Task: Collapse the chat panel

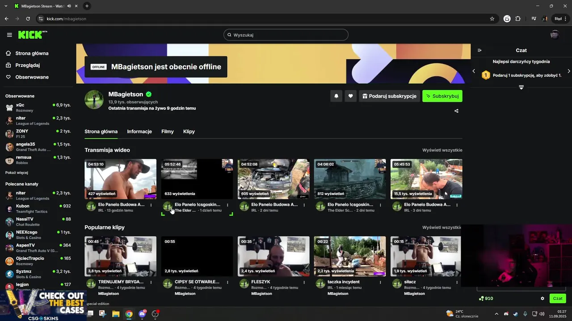Action: coord(479,50)
